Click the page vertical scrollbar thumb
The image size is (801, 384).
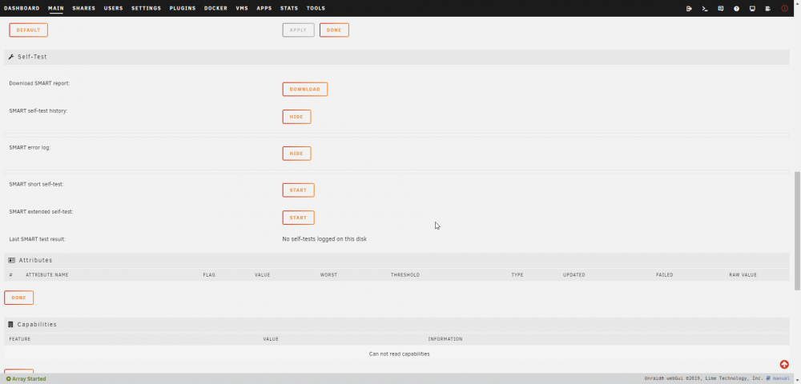click(798, 230)
